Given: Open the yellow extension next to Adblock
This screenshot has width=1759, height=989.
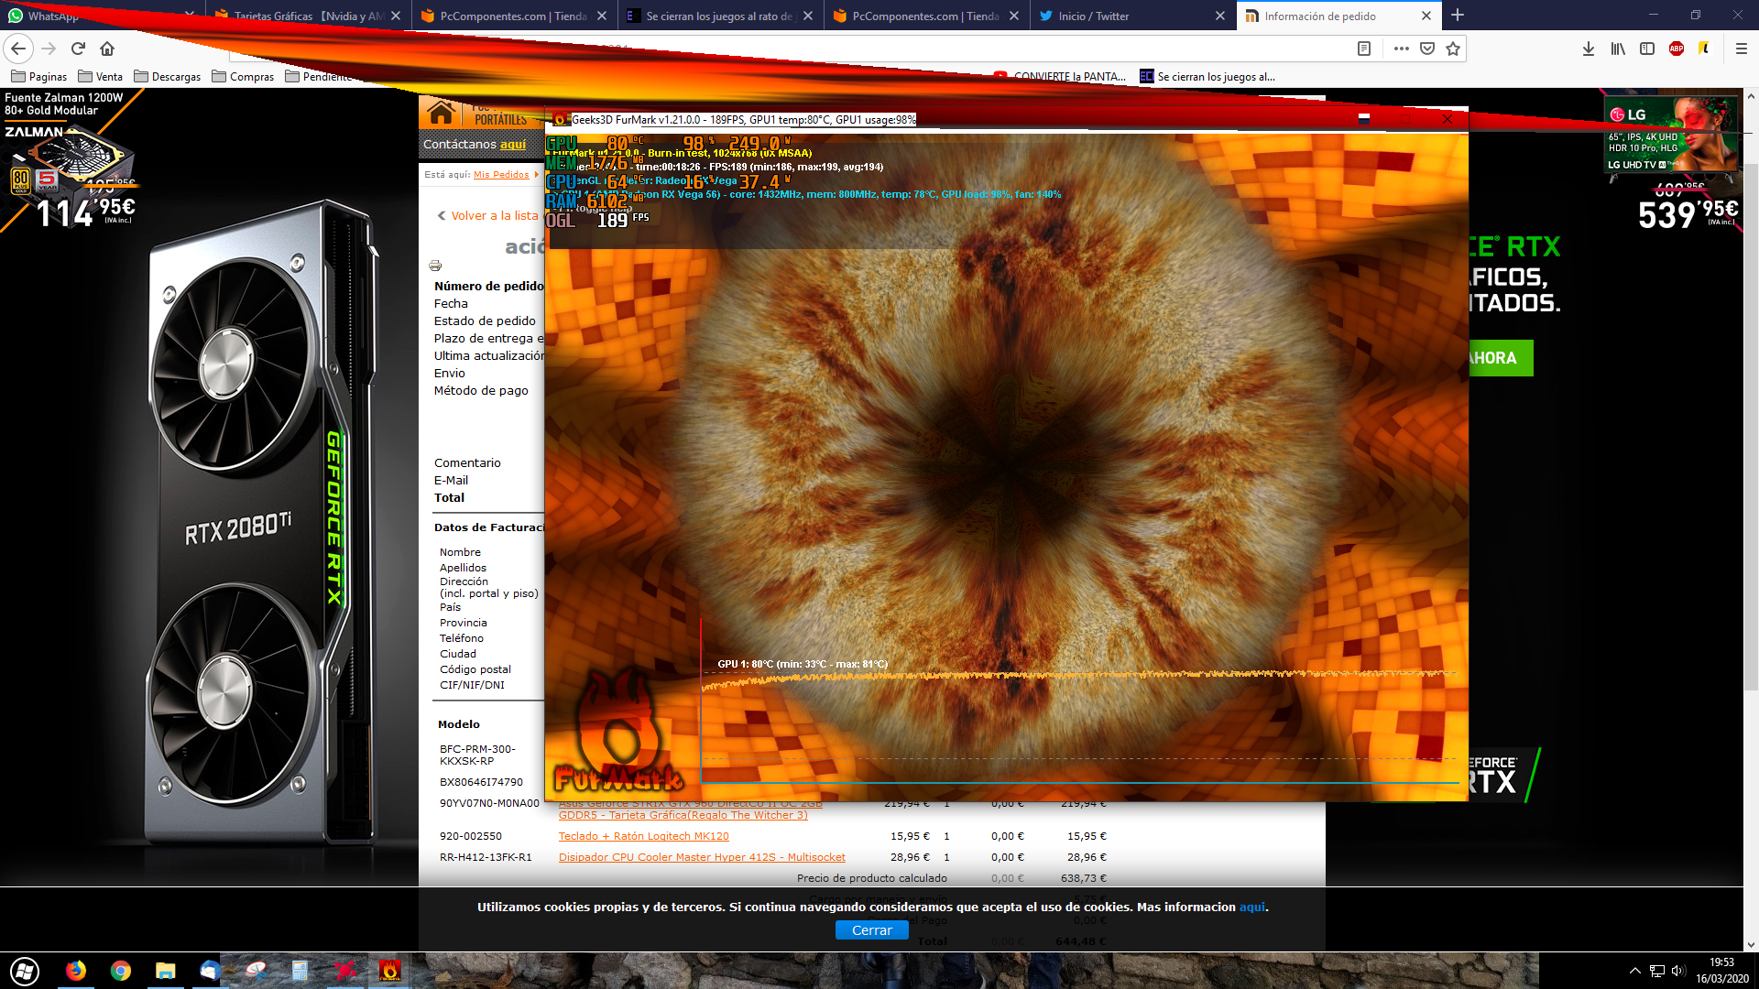Looking at the screenshot, I should pos(1704,49).
